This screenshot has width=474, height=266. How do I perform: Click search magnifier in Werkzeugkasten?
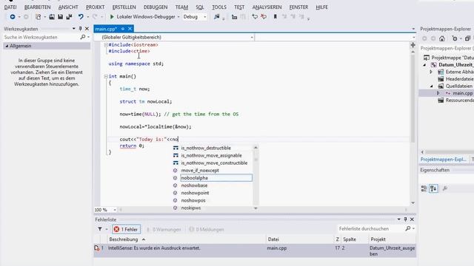[x=83, y=37]
